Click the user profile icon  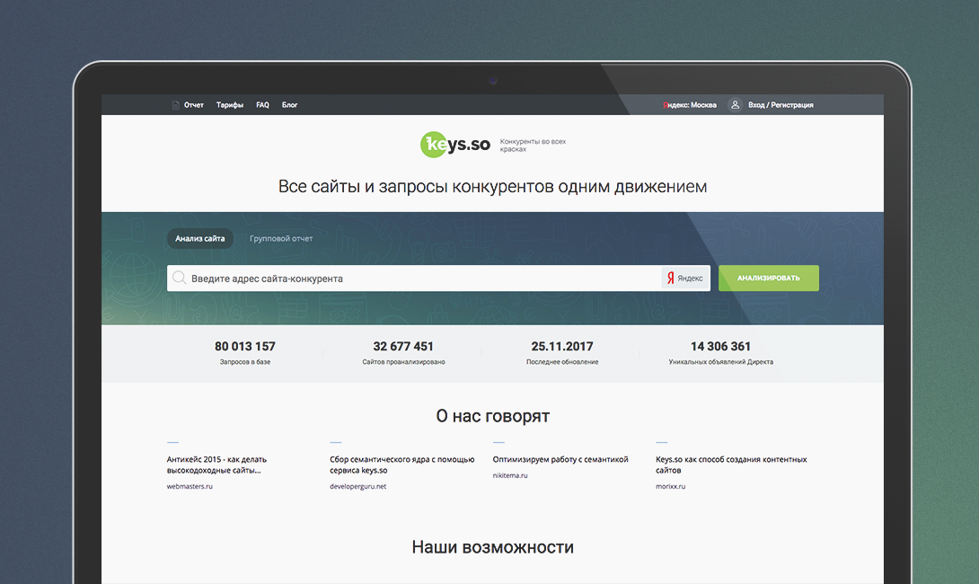[735, 105]
